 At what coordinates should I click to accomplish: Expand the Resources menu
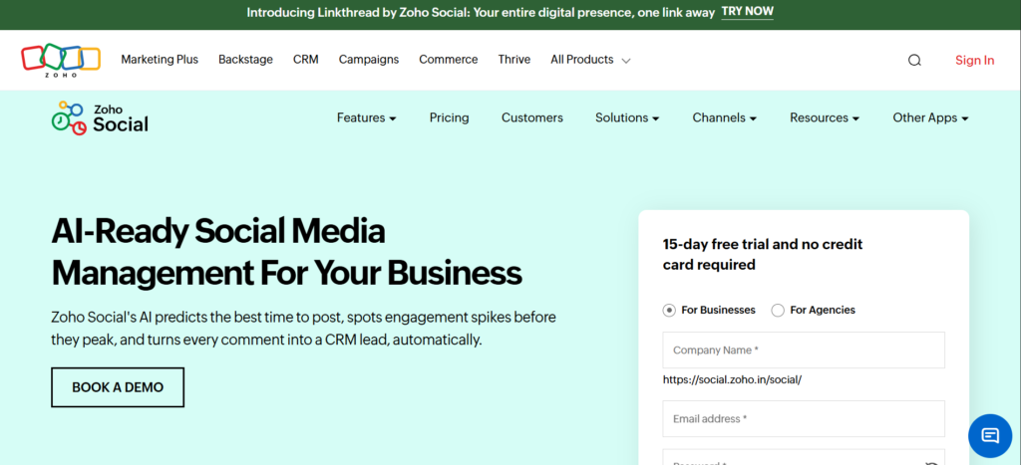(x=825, y=117)
